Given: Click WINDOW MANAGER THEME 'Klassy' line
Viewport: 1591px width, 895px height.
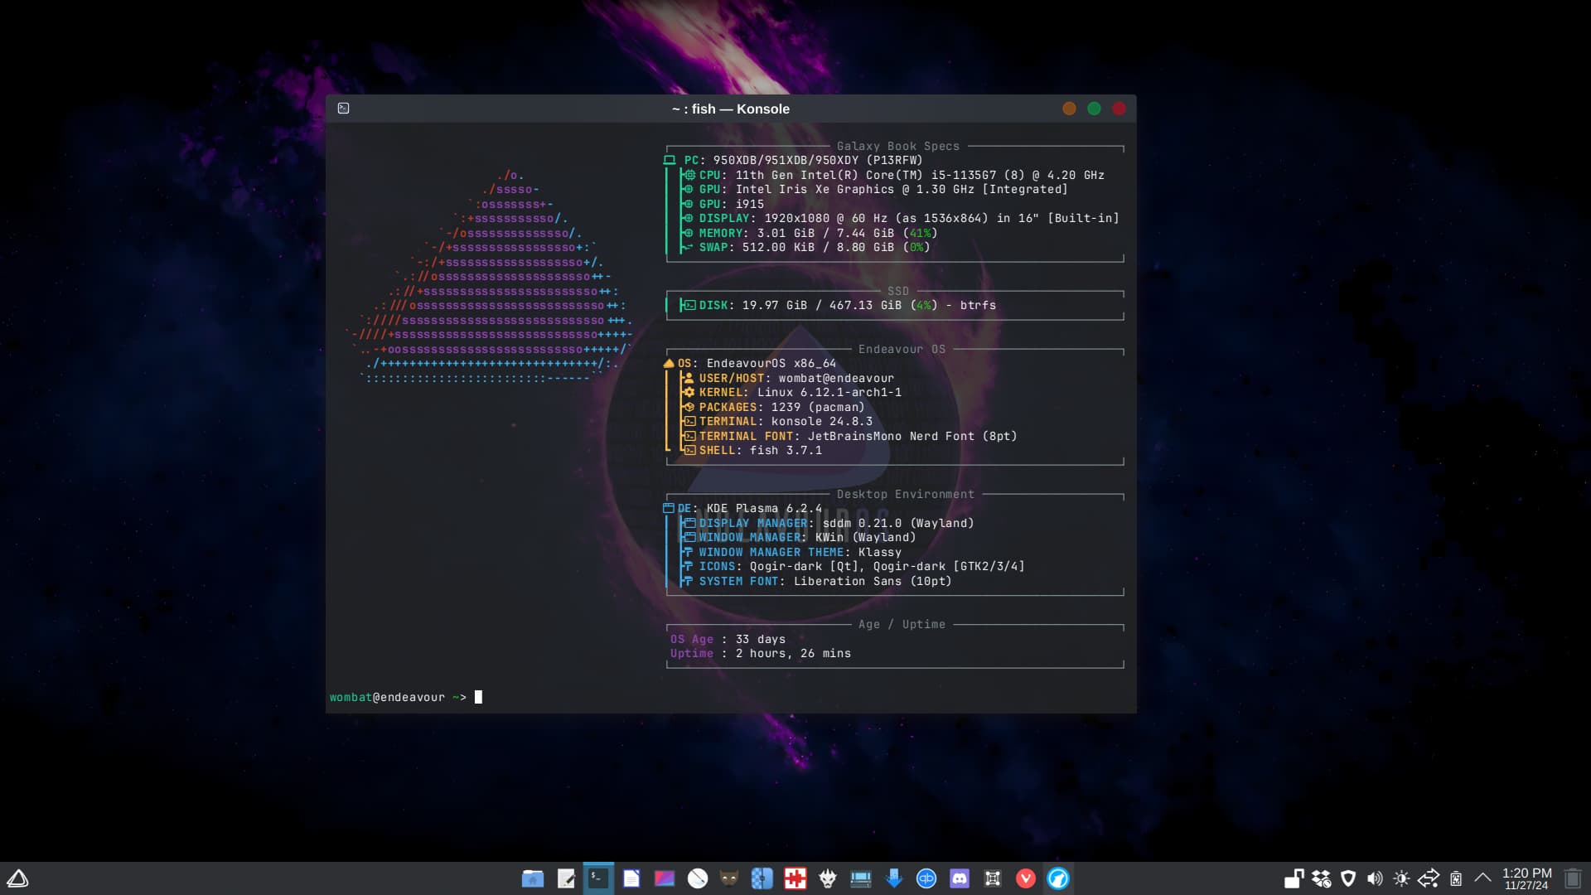Looking at the screenshot, I should point(791,552).
